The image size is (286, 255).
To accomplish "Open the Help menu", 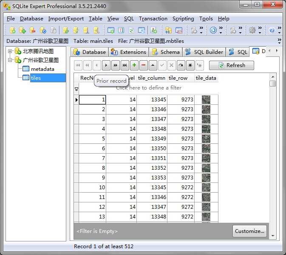I will [224, 19].
